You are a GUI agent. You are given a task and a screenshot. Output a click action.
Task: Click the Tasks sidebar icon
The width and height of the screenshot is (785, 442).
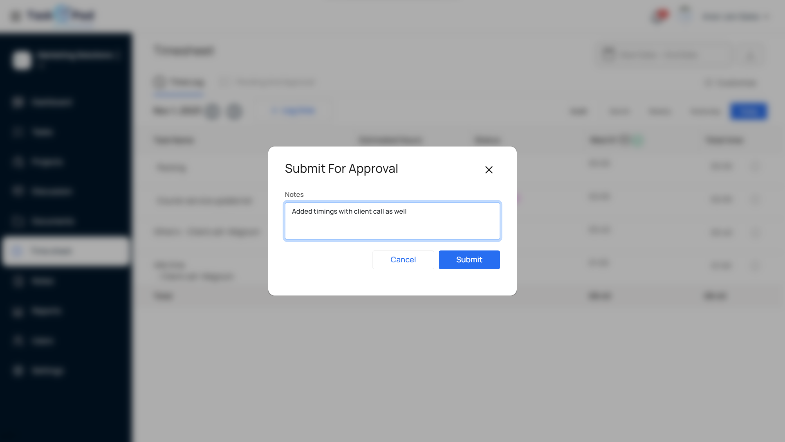click(x=18, y=132)
